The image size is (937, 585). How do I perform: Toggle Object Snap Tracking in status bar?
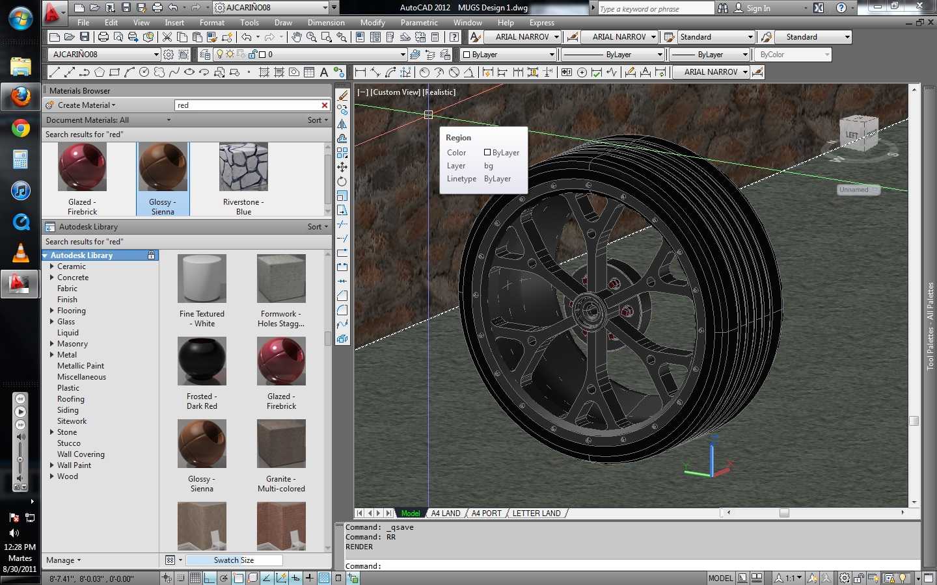[x=267, y=578]
